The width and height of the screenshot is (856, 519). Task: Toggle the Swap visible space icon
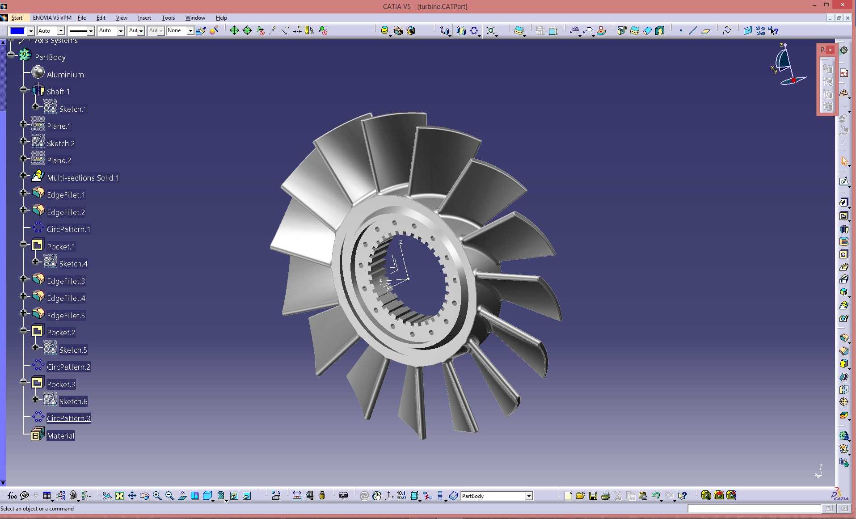pyautogui.click(x=247, y=496)
